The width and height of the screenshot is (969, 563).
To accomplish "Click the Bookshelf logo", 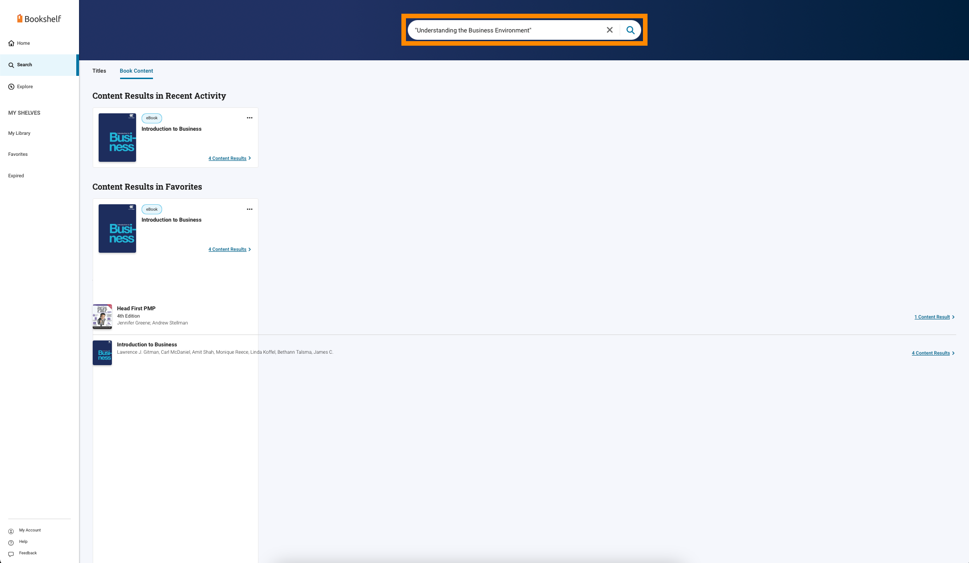I will [39, 19].
